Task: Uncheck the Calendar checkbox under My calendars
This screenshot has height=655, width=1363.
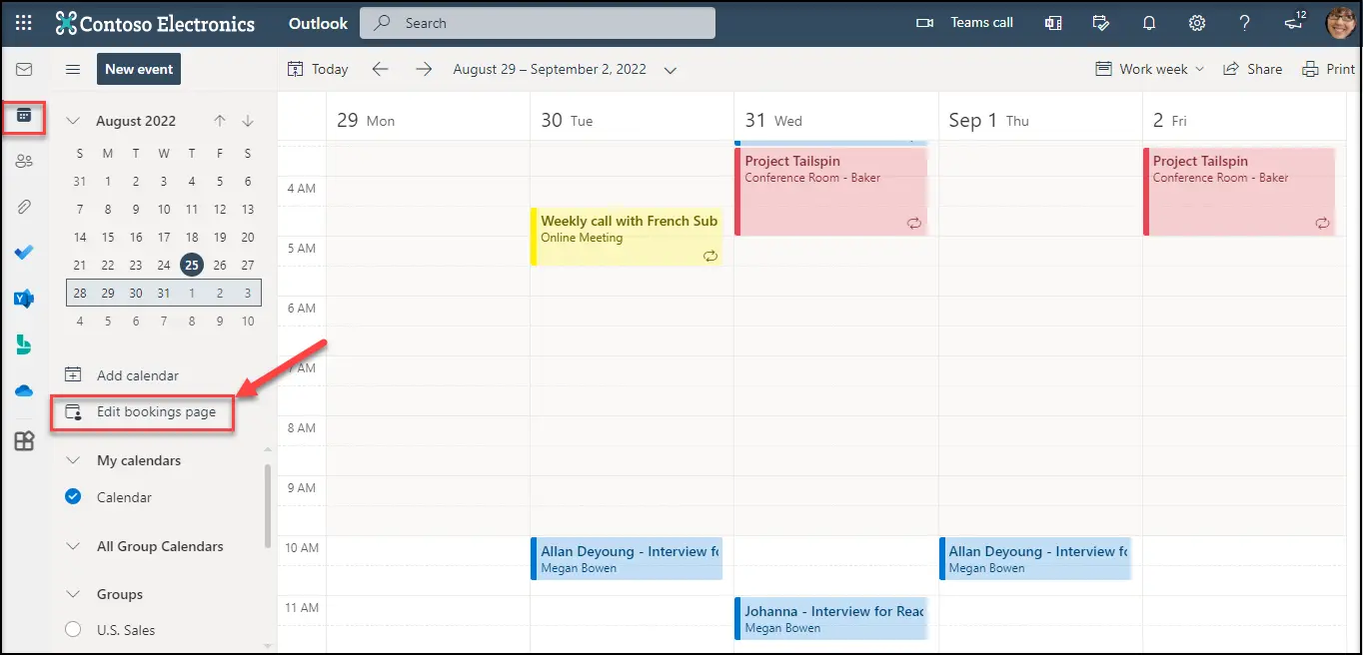Action: point(73,497)
